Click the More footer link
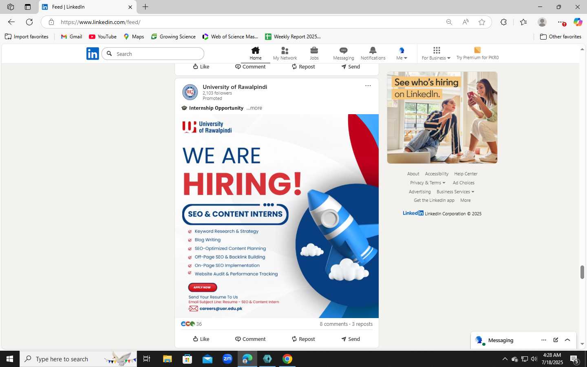 click(x=466, y=200)
